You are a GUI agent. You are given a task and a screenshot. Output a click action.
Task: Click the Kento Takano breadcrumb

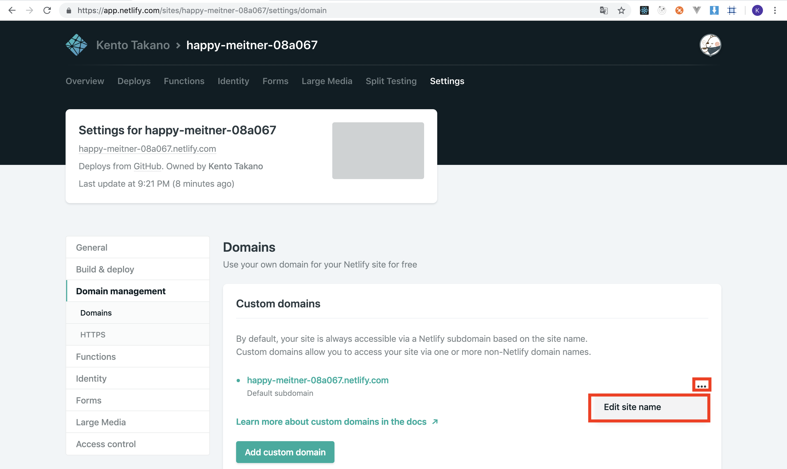point(133,45)
